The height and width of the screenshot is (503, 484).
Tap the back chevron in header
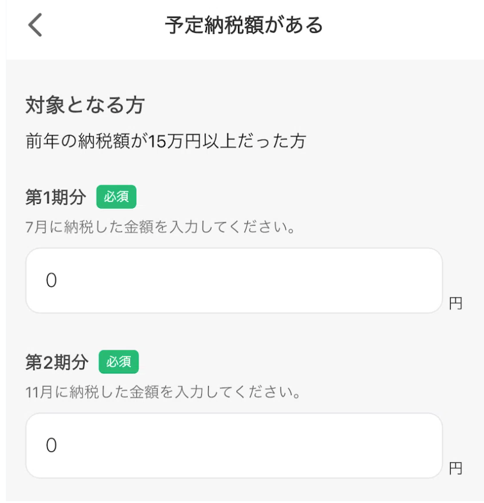click(36, 26)
